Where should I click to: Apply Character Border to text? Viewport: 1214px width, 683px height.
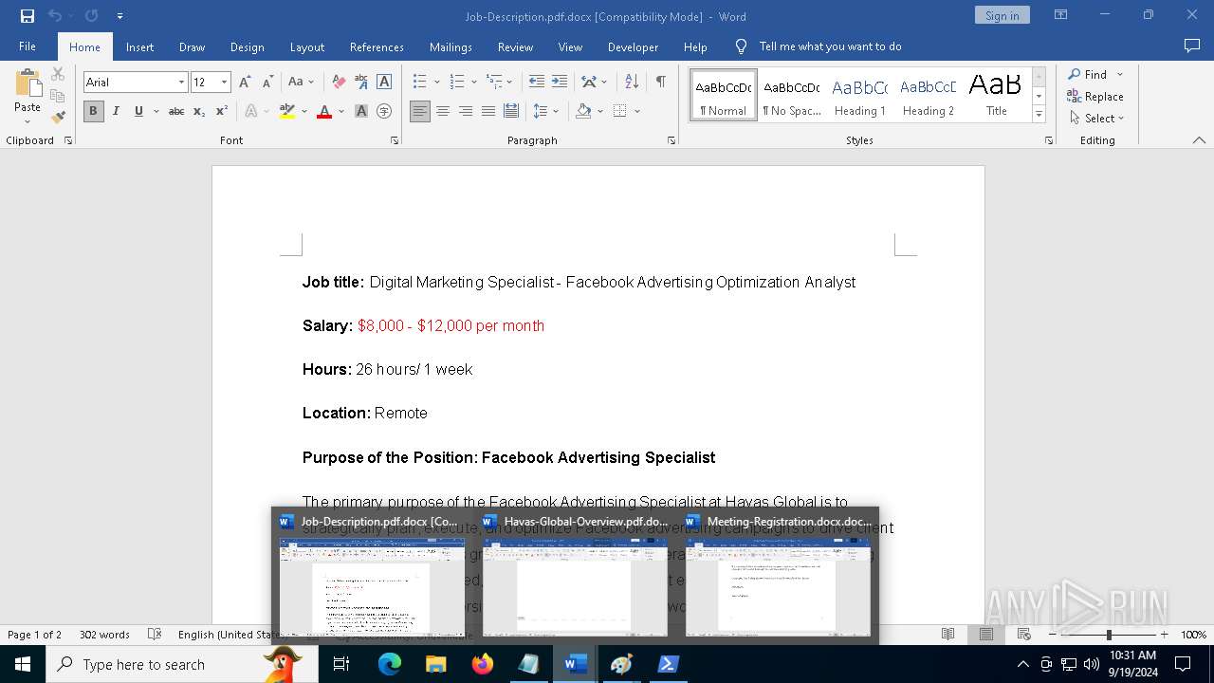[384, 83]
